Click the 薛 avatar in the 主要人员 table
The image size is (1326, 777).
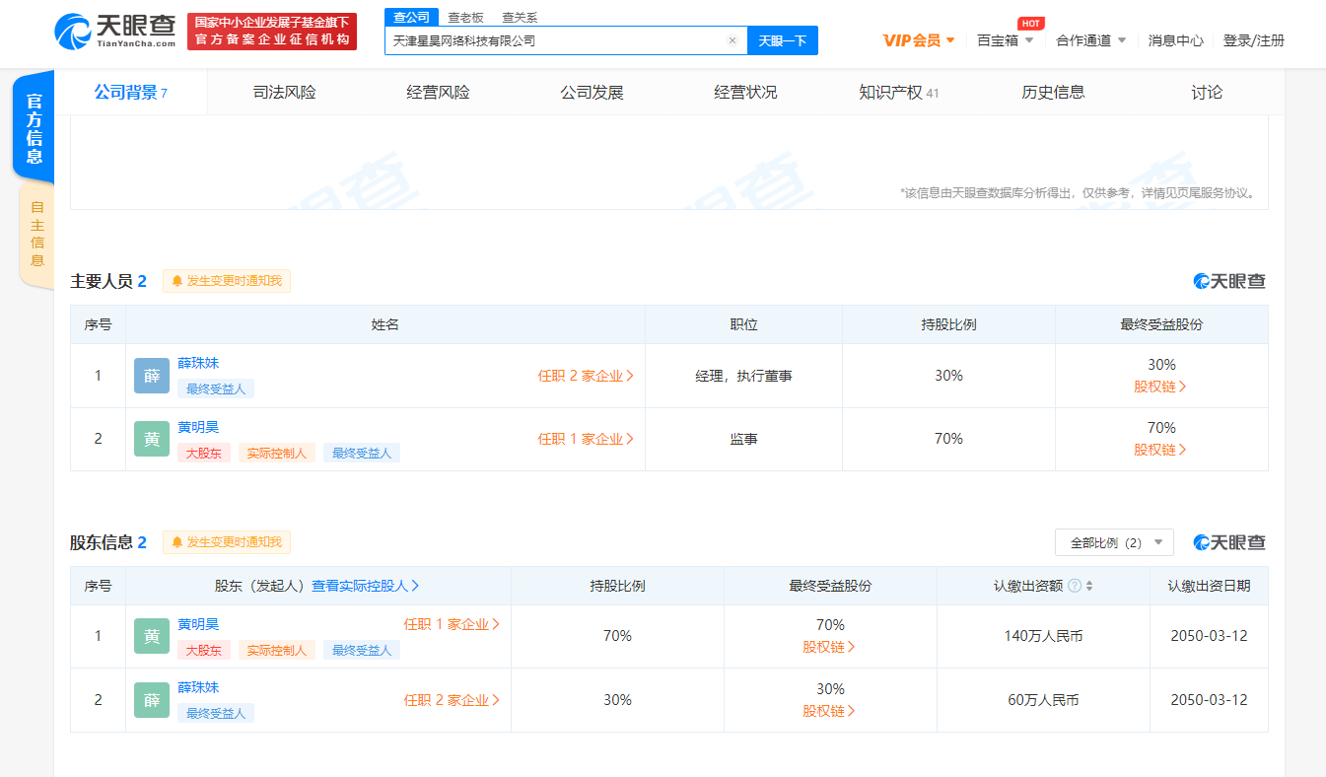point(151,376)
